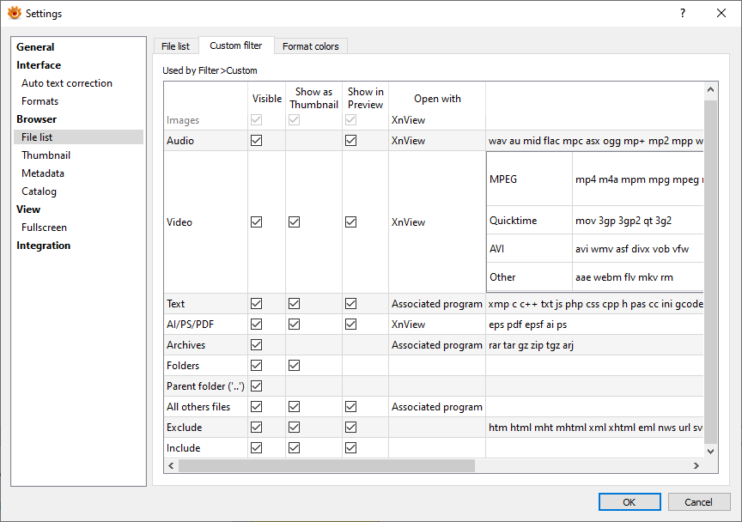Viewport: 742px width, 522px height.
Task: Toggle Show as Thumbnail for Video
Action: click(295, 222)
